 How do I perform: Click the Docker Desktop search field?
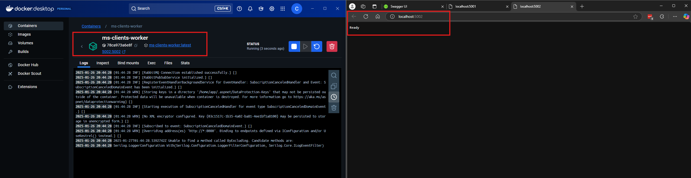pos(181,9)
